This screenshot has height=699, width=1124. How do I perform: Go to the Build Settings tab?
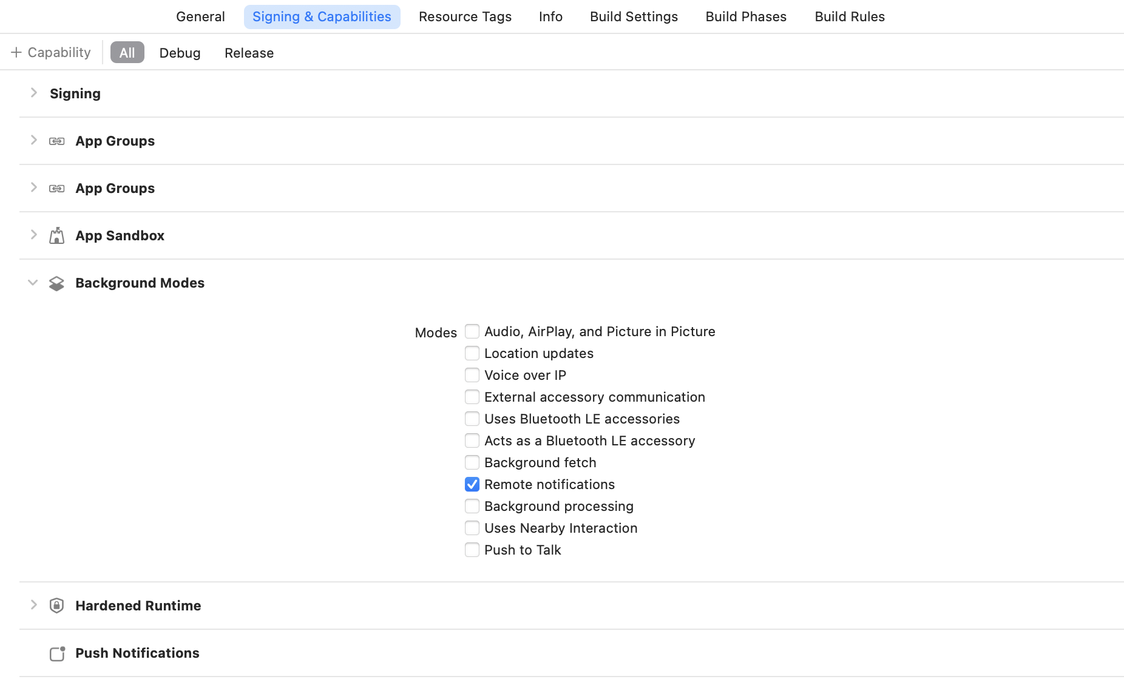634,16
